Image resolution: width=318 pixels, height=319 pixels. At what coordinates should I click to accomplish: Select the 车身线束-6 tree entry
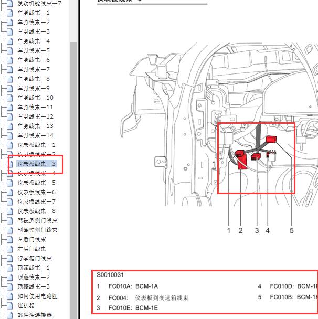34,60
